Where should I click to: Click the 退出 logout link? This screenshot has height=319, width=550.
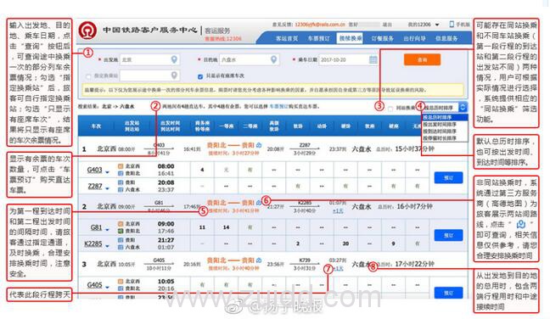(387, 25)
